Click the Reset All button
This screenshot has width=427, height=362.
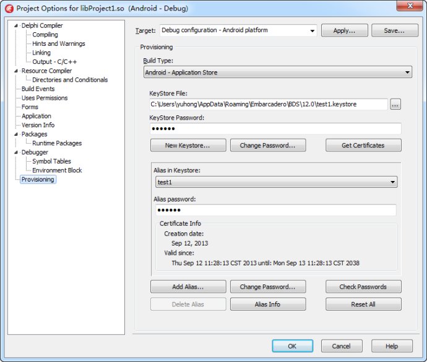pyautogui.click(x=363, y=304)
